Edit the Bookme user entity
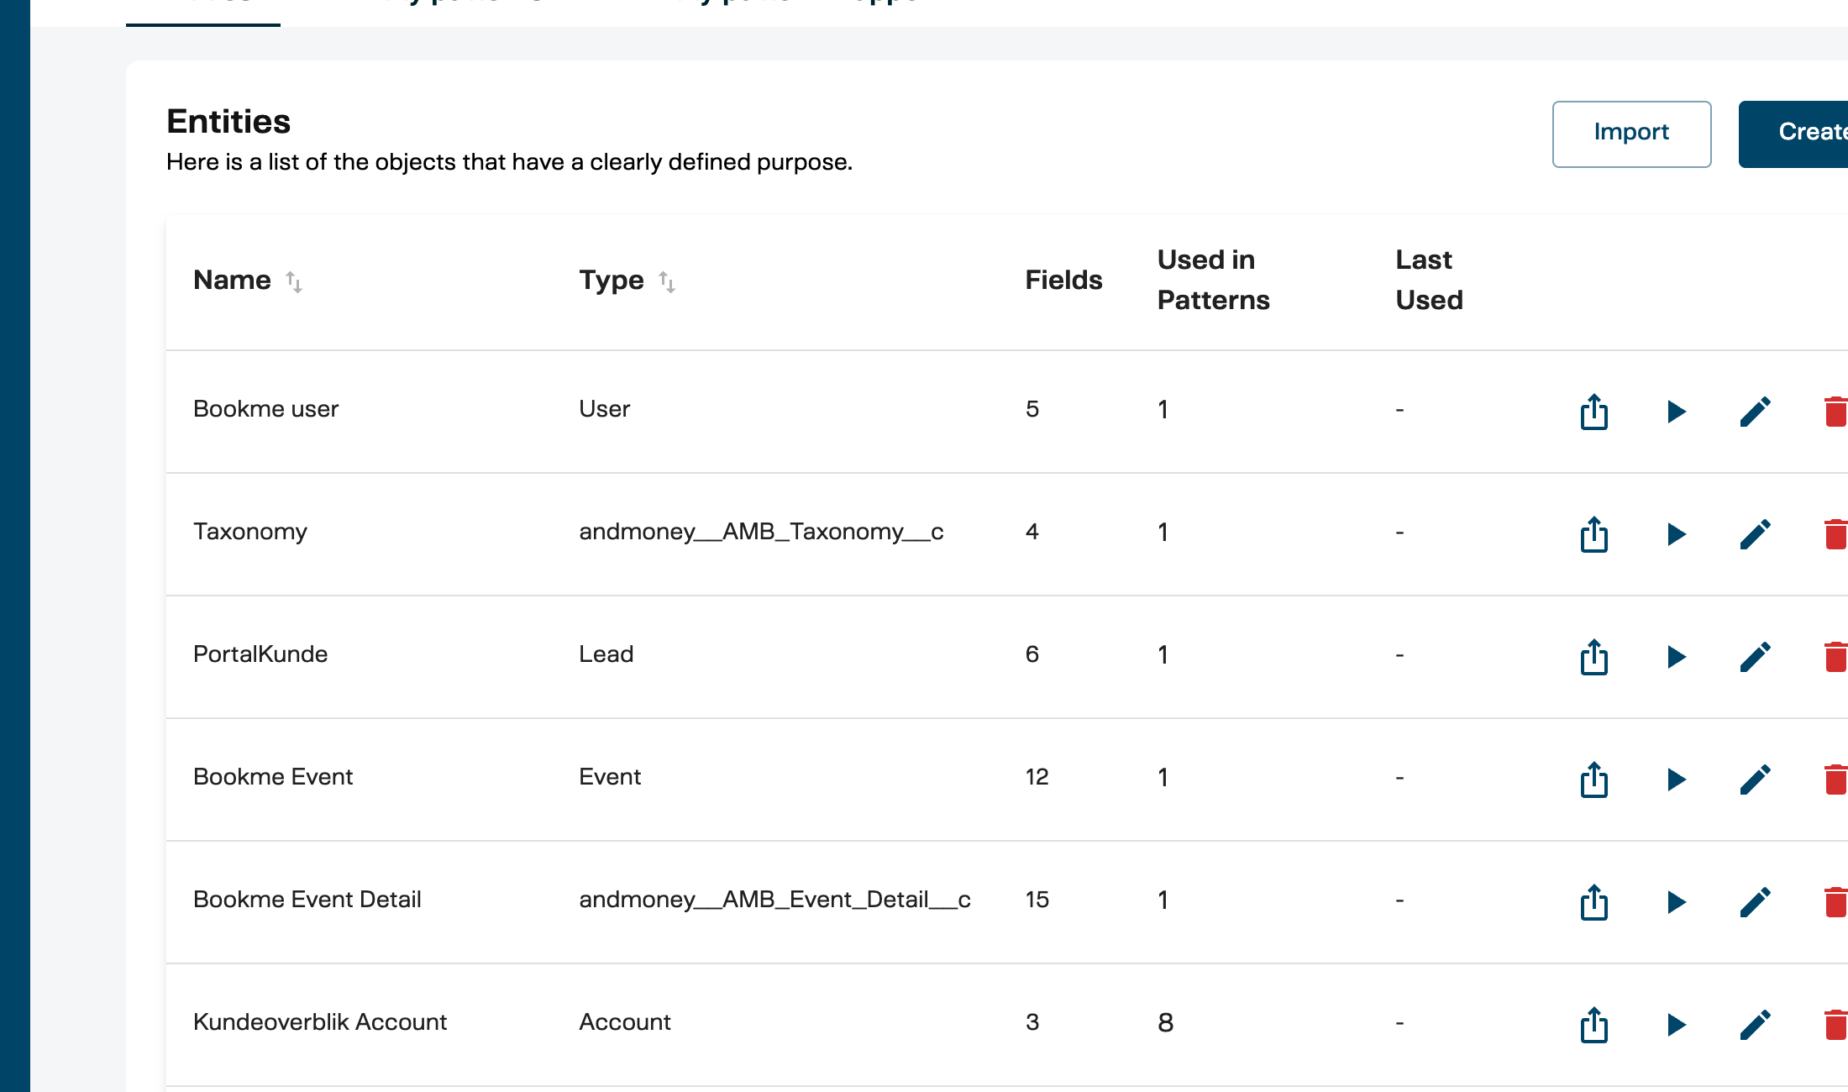This screenshot has height=1092, width=1848. [x=1756, y=412]
